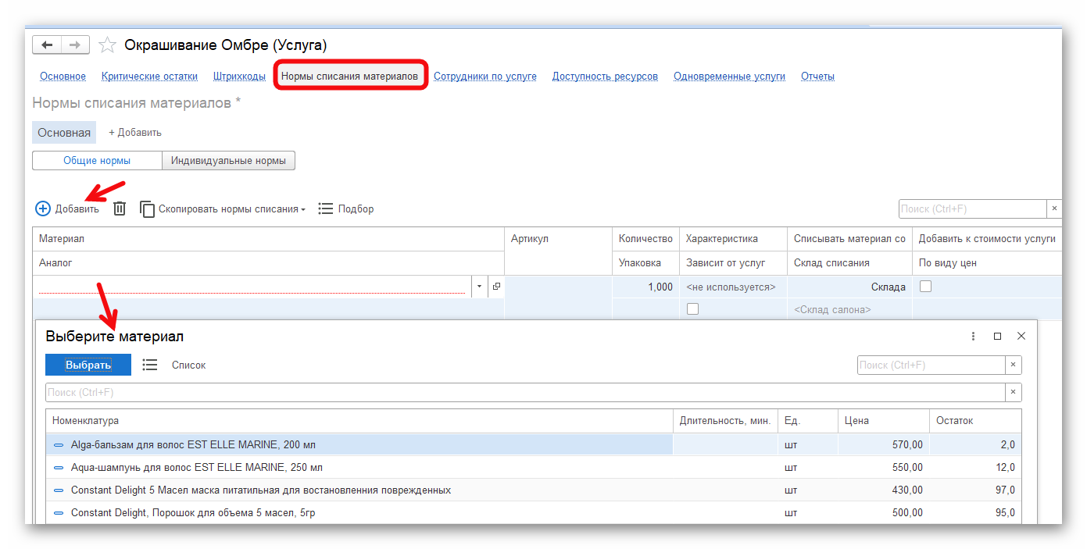
Task: Switch to Индивидуальные нормы tab
Action: tap(228, 161)
